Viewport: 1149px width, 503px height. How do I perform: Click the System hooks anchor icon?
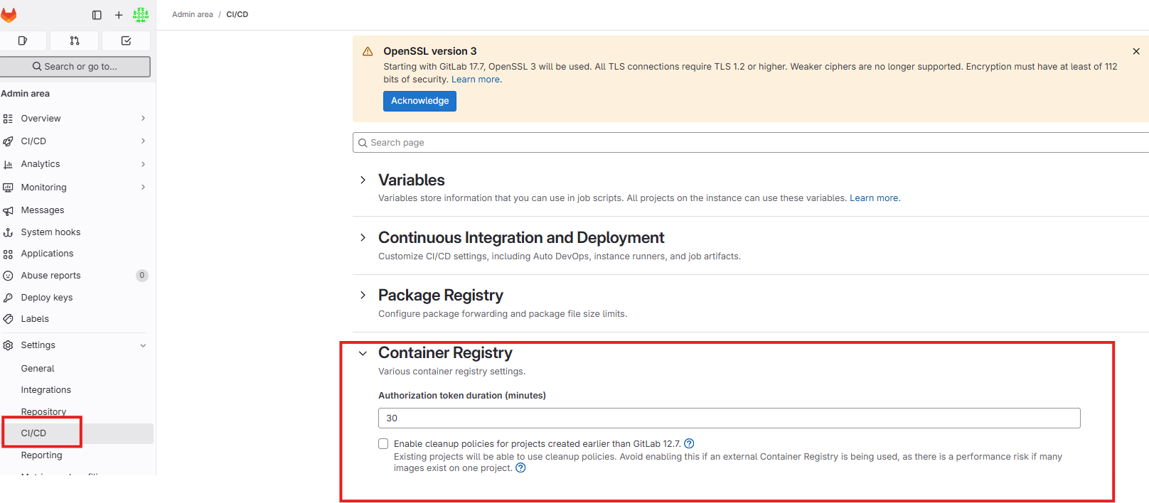click(8, 232)
